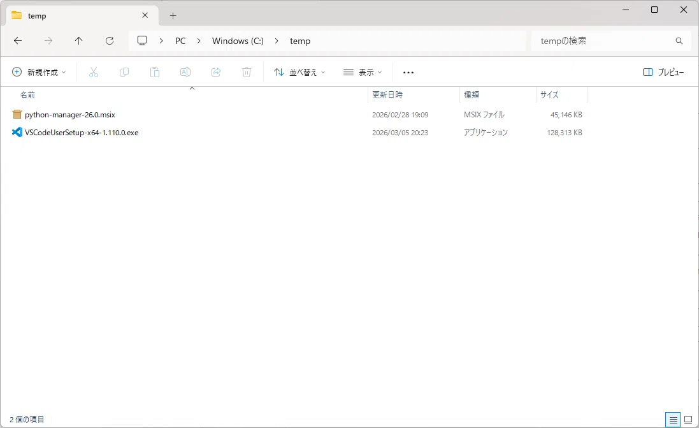Toggle the プレビュー preview pane

[663, 72]
